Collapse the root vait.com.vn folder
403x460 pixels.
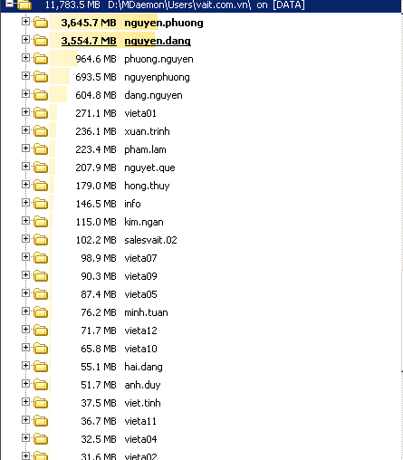(9, 4)
